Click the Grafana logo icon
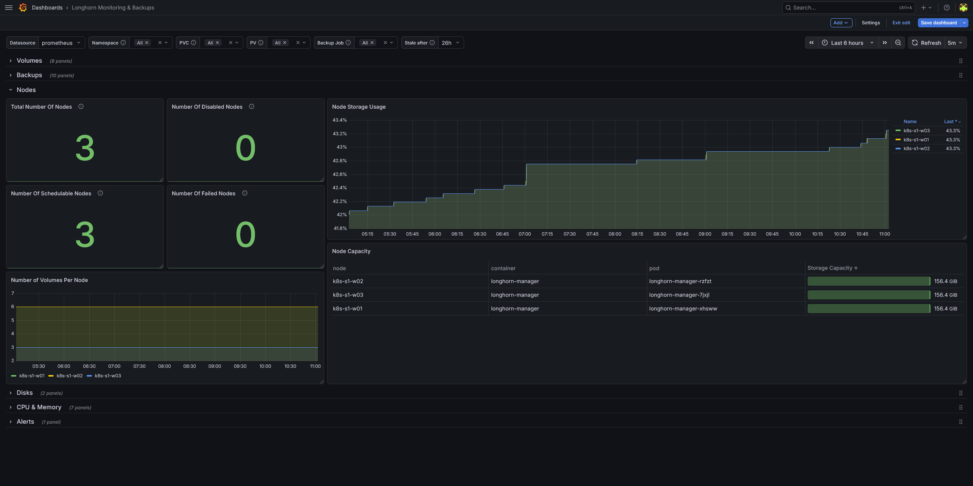973x486 pixels. [23, 8]
